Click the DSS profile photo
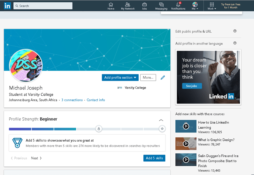This screenshot has width=254, height=175. (26, 66)
